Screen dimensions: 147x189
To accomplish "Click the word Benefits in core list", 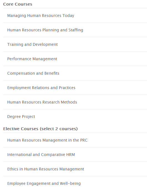I will tap(52, 73).
